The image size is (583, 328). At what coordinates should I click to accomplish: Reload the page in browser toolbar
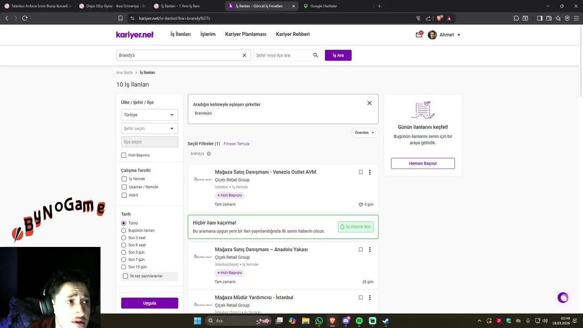pyautogui.click(x=25, y=18)
